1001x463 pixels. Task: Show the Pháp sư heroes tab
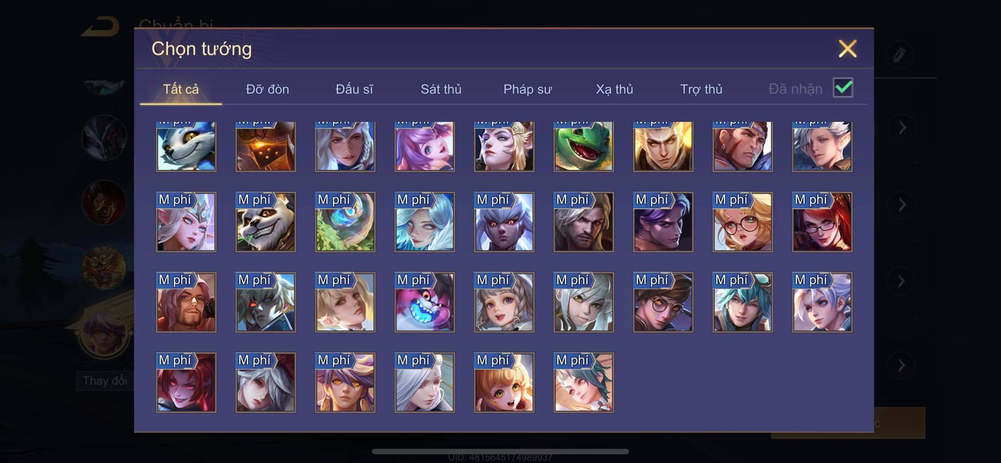coord(527,89)
